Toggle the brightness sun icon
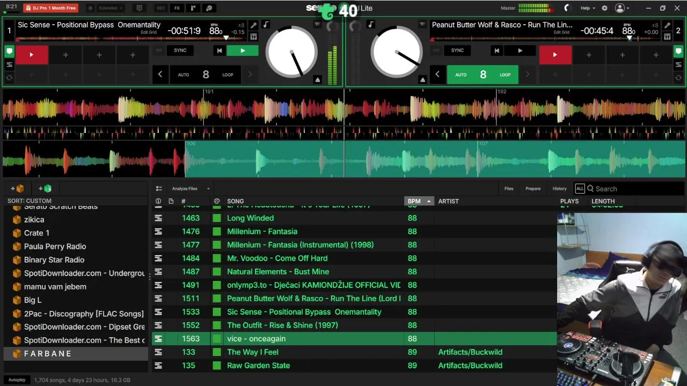 [x=90, y=8]
